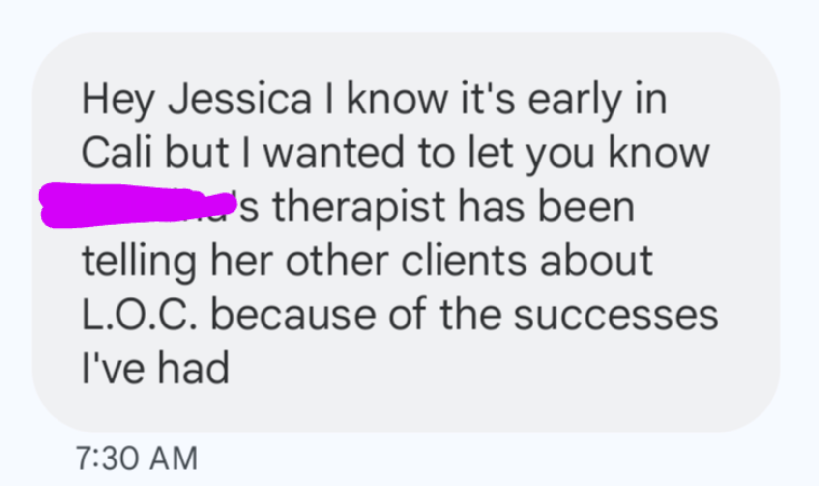Image resolution: width=819 pixels, height=486 pixels.
Task: Click the word 'Jessica' in the message
Action: point(240,100)
